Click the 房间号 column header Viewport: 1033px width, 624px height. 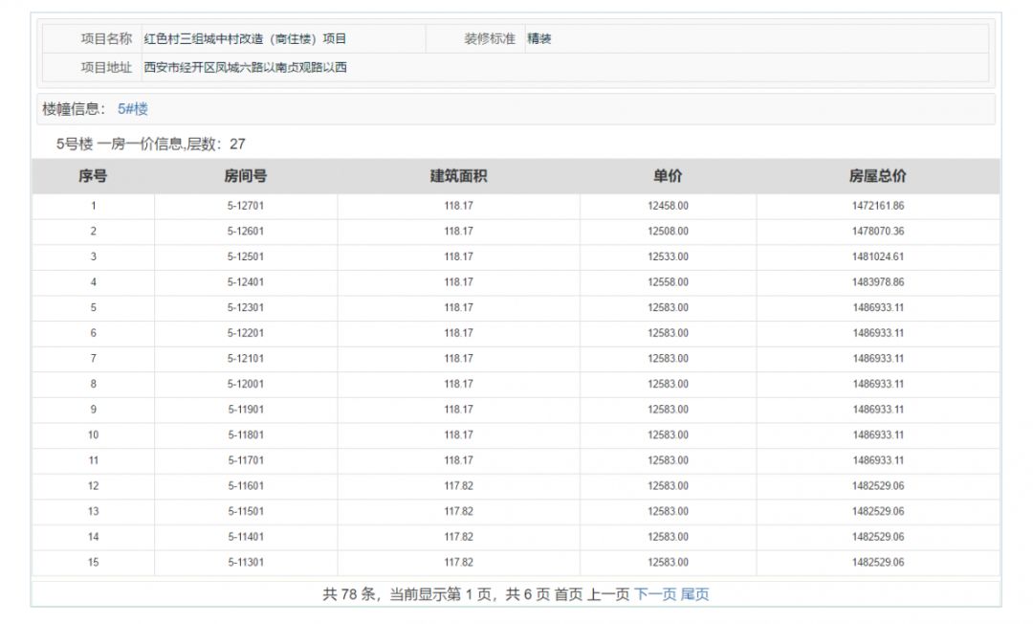(x=245, y=176)
